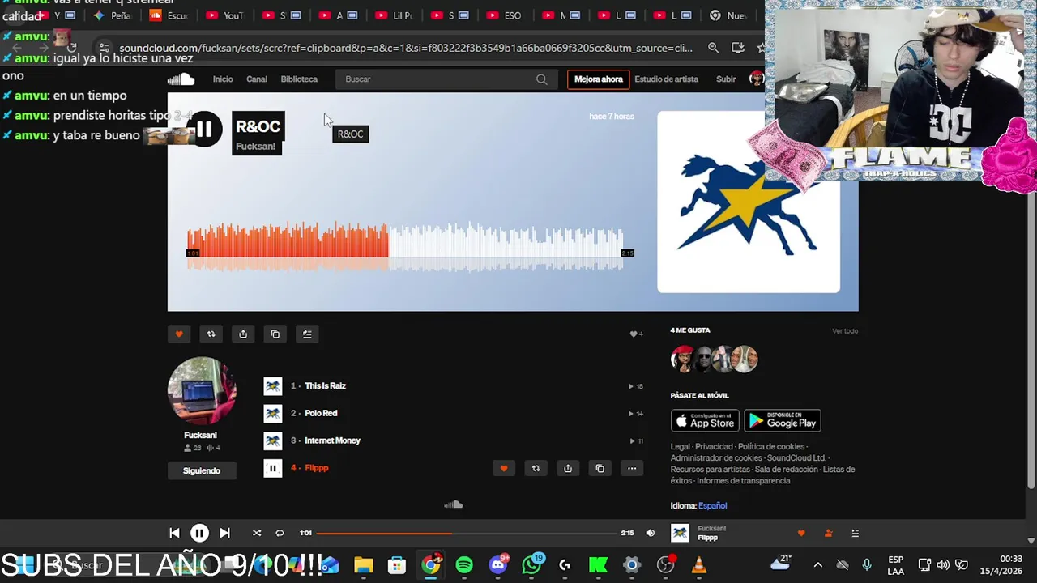1037x583 pixels.
Task: Open the App Store download badge
Action: pyautogui.click(x=705, y=420)
